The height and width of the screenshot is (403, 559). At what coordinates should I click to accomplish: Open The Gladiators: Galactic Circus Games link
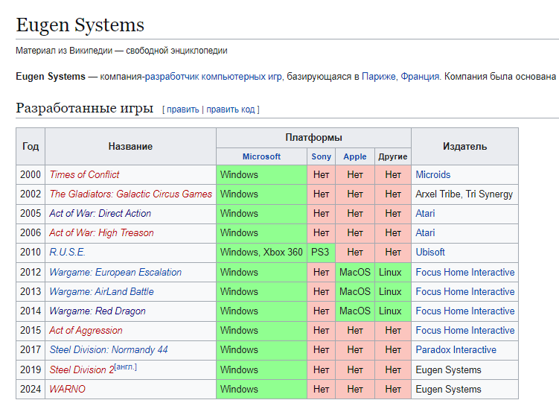click(x=130, y=194)
